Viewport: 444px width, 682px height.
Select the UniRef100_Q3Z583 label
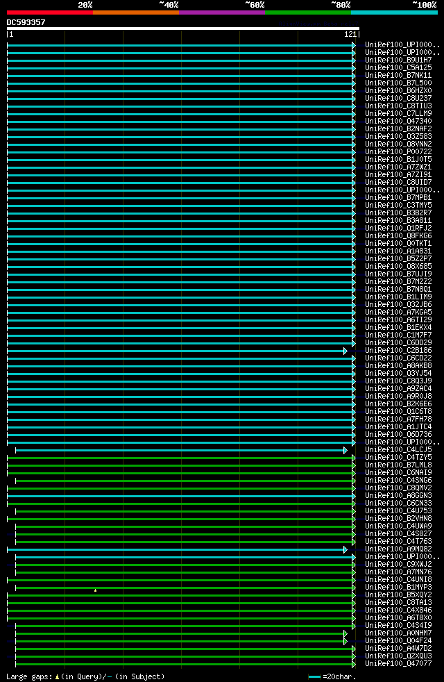398,137
